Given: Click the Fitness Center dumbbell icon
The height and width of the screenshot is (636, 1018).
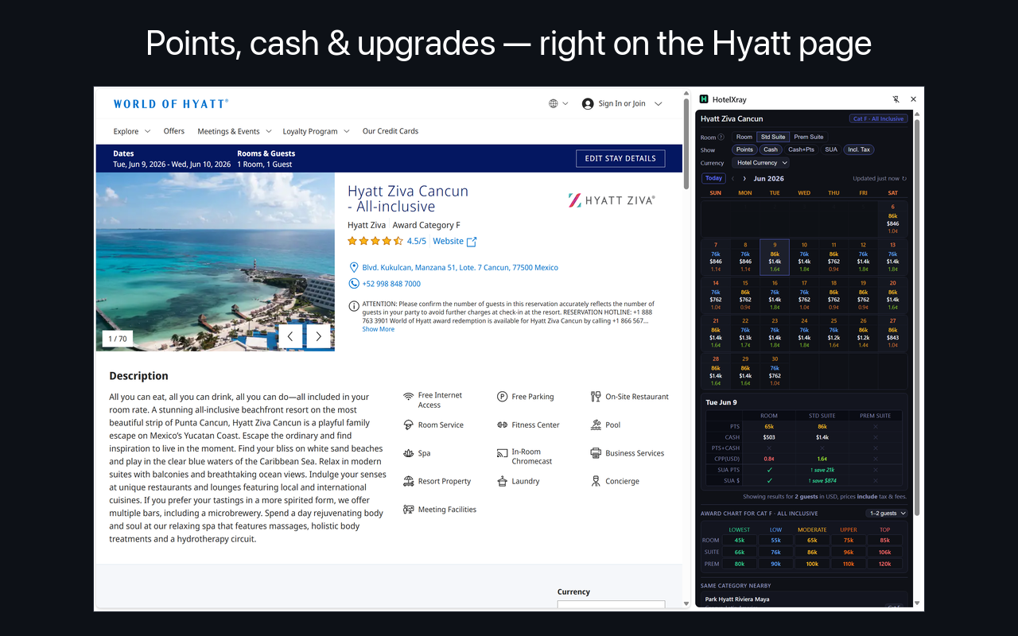Looking at the screenshot, I should pyautogui.click(x=503, y=425).
